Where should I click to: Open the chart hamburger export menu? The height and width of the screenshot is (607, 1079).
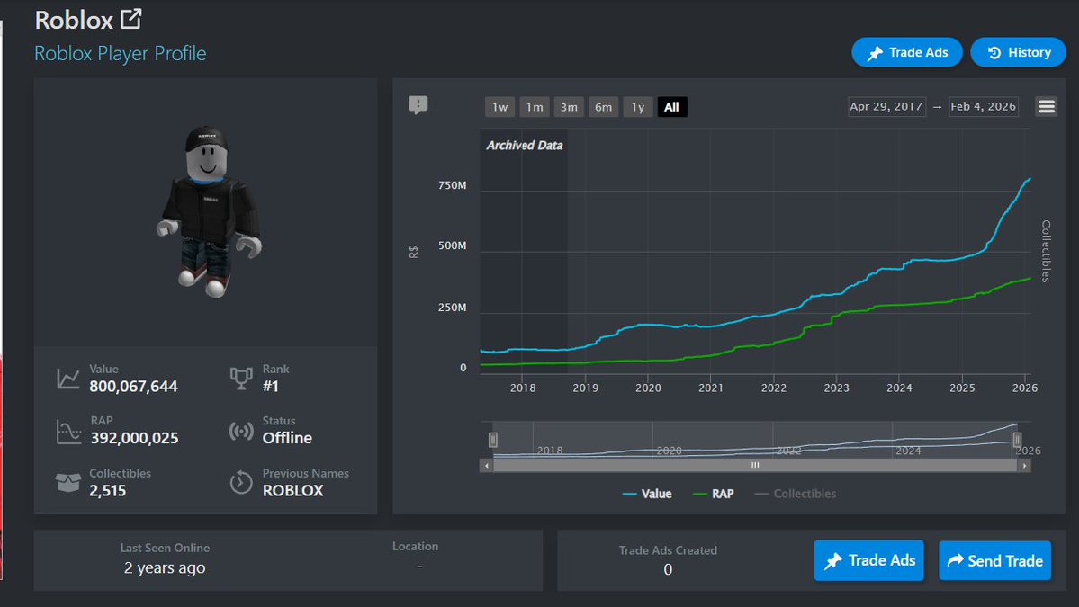tap(1046, 105)
